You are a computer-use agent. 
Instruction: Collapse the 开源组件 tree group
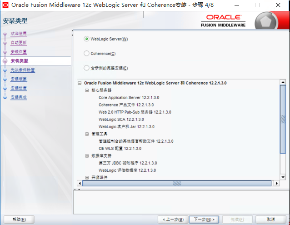coord(87,177)
